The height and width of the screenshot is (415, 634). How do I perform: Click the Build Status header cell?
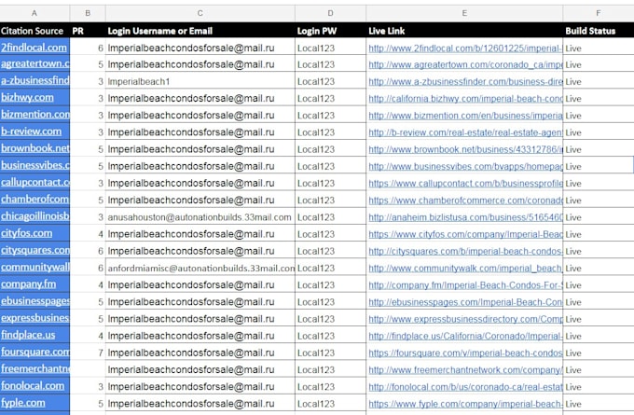(599, 31)
